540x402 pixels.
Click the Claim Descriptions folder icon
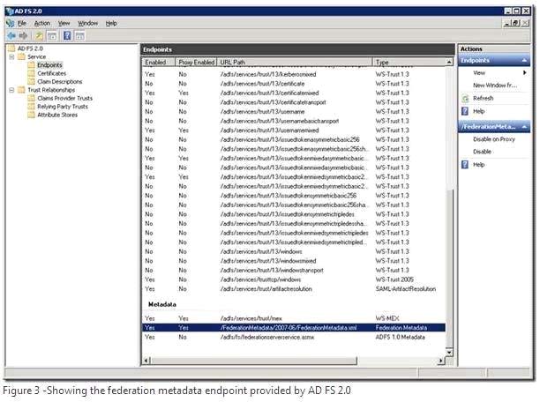click(32, 81)
